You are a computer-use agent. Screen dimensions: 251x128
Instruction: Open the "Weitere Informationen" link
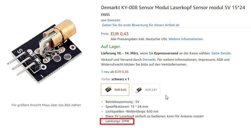coord(186,39)
